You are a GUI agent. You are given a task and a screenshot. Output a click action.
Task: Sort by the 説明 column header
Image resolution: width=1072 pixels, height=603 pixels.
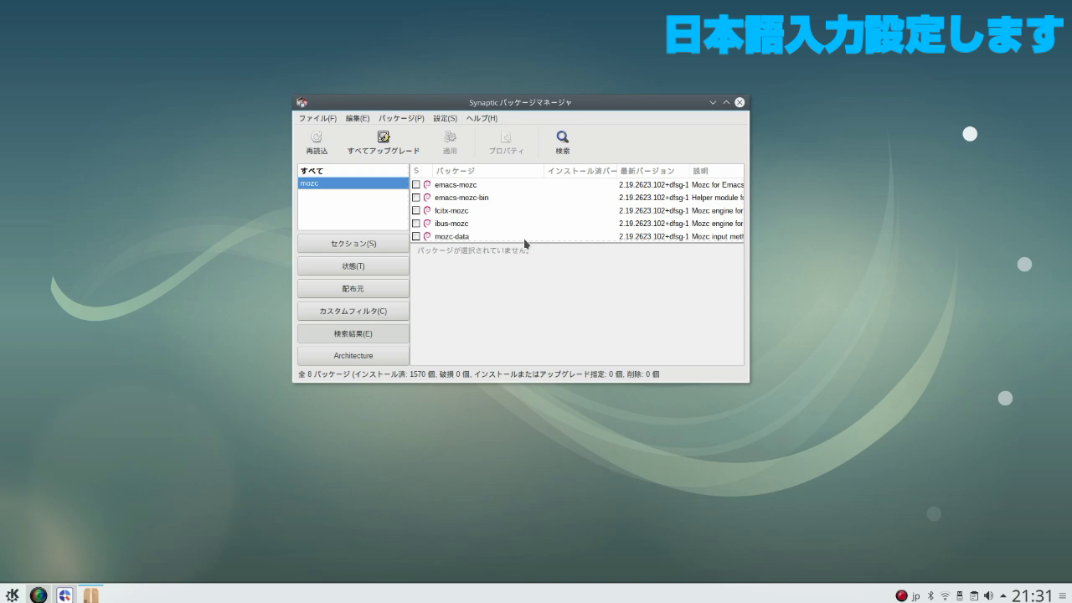[717, 171]
